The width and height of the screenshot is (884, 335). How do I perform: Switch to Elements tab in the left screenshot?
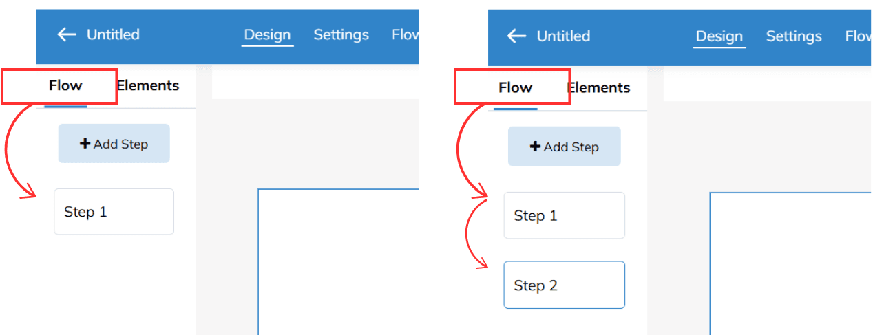coord(149,86)
